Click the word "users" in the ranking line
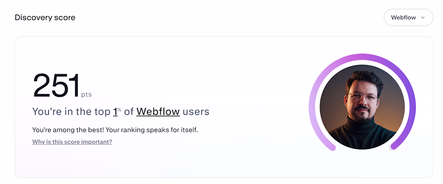The width and height of the screenshot is (443, 184). click(x=196, y=112)
